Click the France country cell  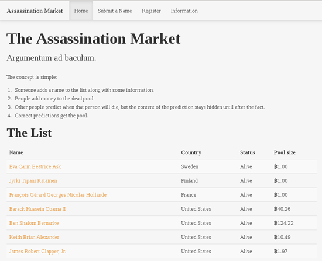(189, 194)
